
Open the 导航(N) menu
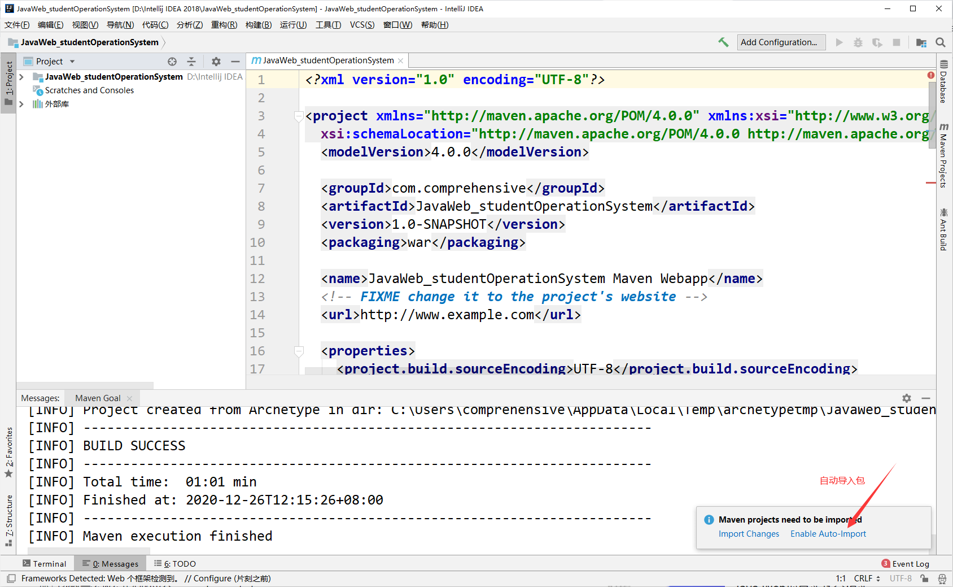pos(120,25)
